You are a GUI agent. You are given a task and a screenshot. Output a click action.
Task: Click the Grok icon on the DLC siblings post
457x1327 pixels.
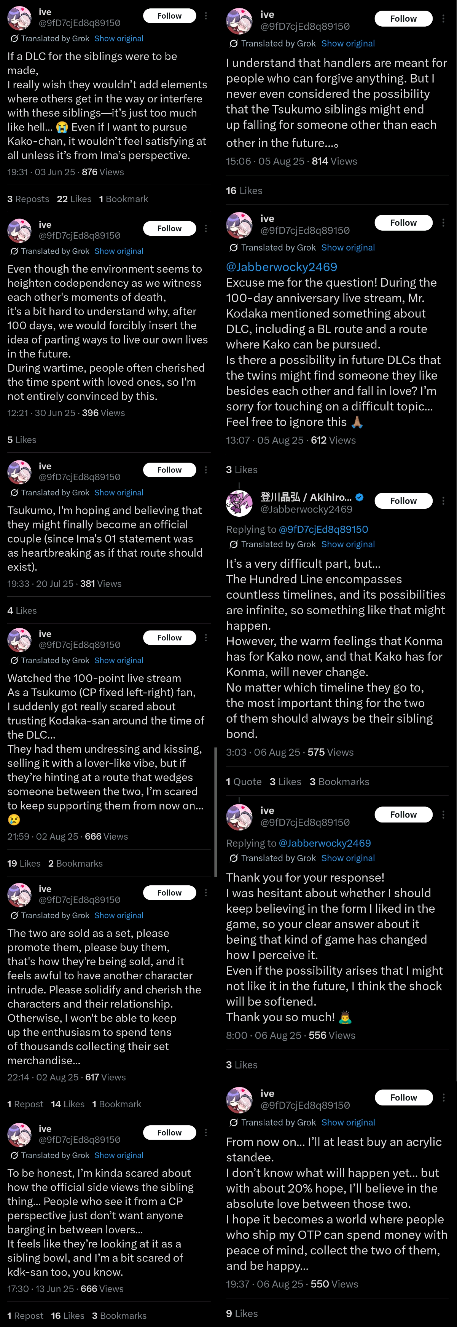click(x=14, y=38)
